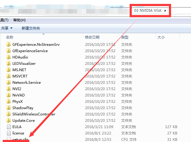Click the Network.Service folder icon
This screenshot has width=191, height=142.
[x=8, y=83]
